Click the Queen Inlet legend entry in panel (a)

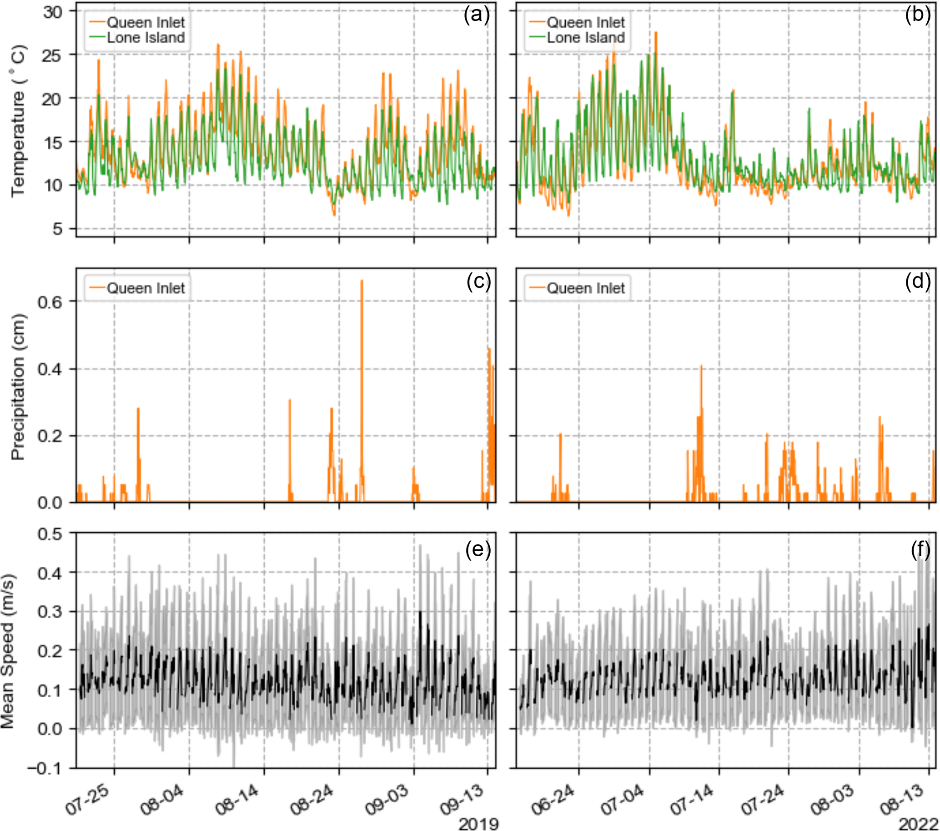click(146, 22)
